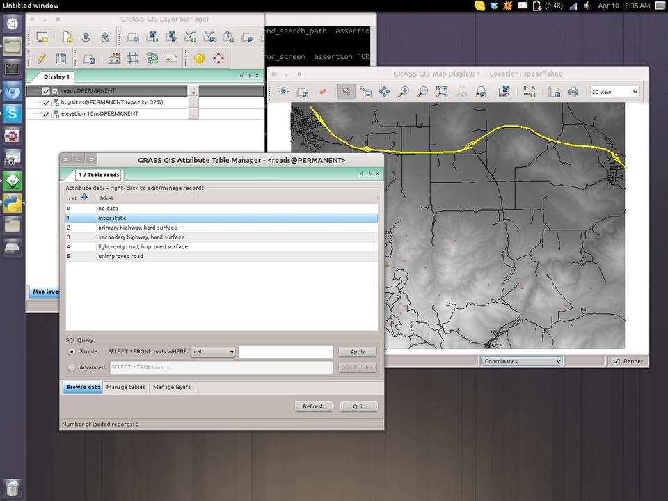Expand the Coordinates status bar dropdown
This screenshot has height=501, width=668.
521,361
